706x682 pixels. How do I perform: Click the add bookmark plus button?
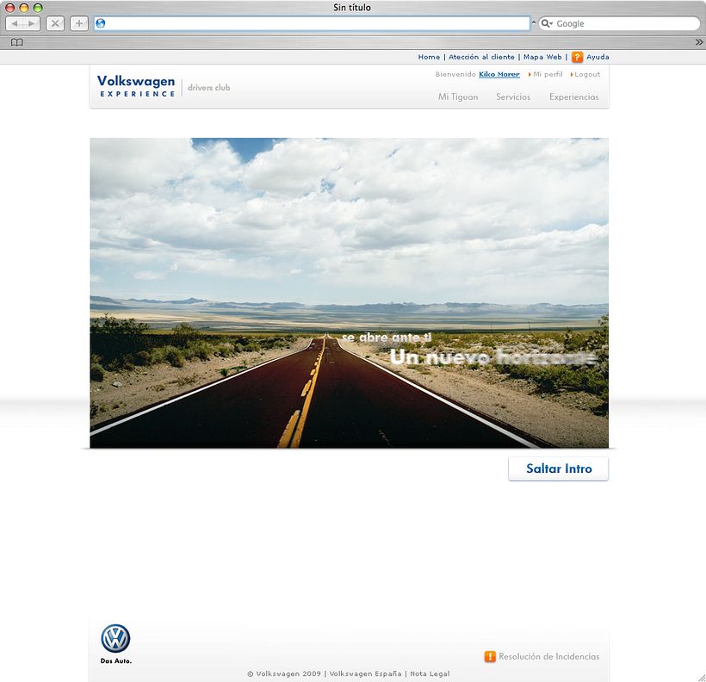(79, 23)
